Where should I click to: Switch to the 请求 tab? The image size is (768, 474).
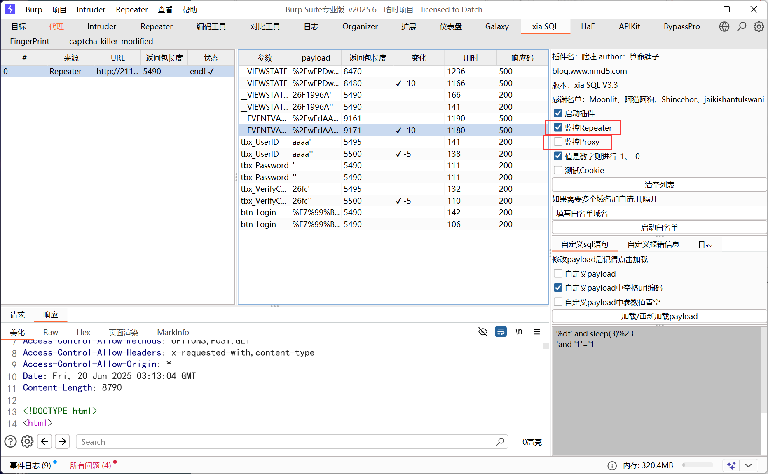point(17,315)
